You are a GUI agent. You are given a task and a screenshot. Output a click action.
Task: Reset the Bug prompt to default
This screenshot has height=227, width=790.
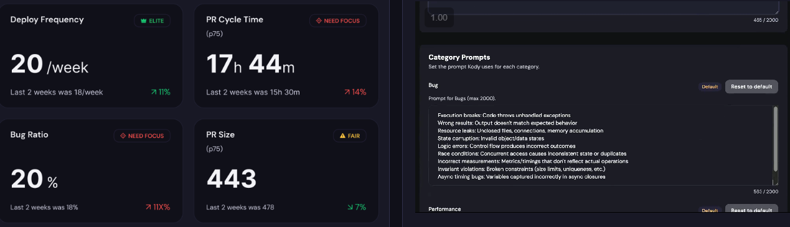point(751,86)
